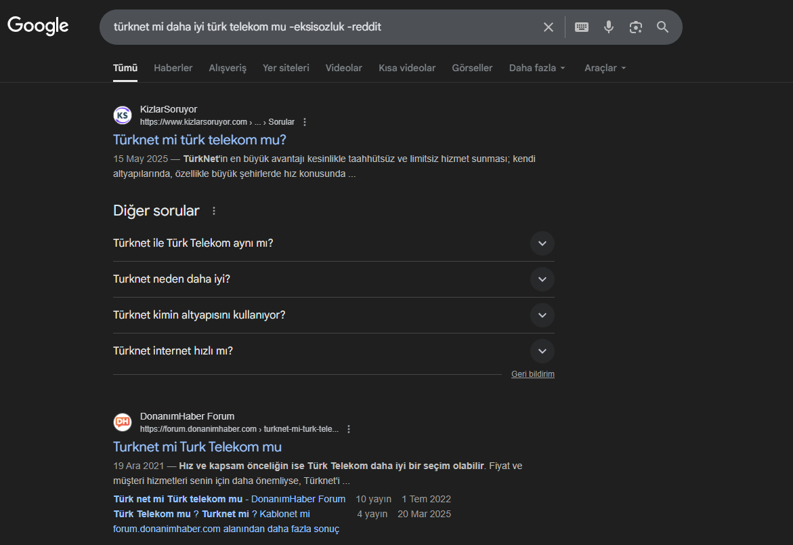Click the DonanımHaber DH favicon
This screenshot has width=793, height=545.
123,422
